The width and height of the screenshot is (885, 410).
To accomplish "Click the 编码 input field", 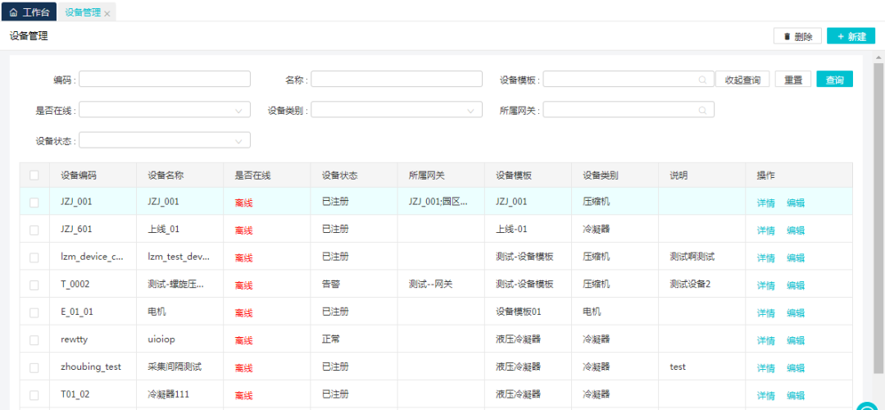I will [x=165, y=80].
